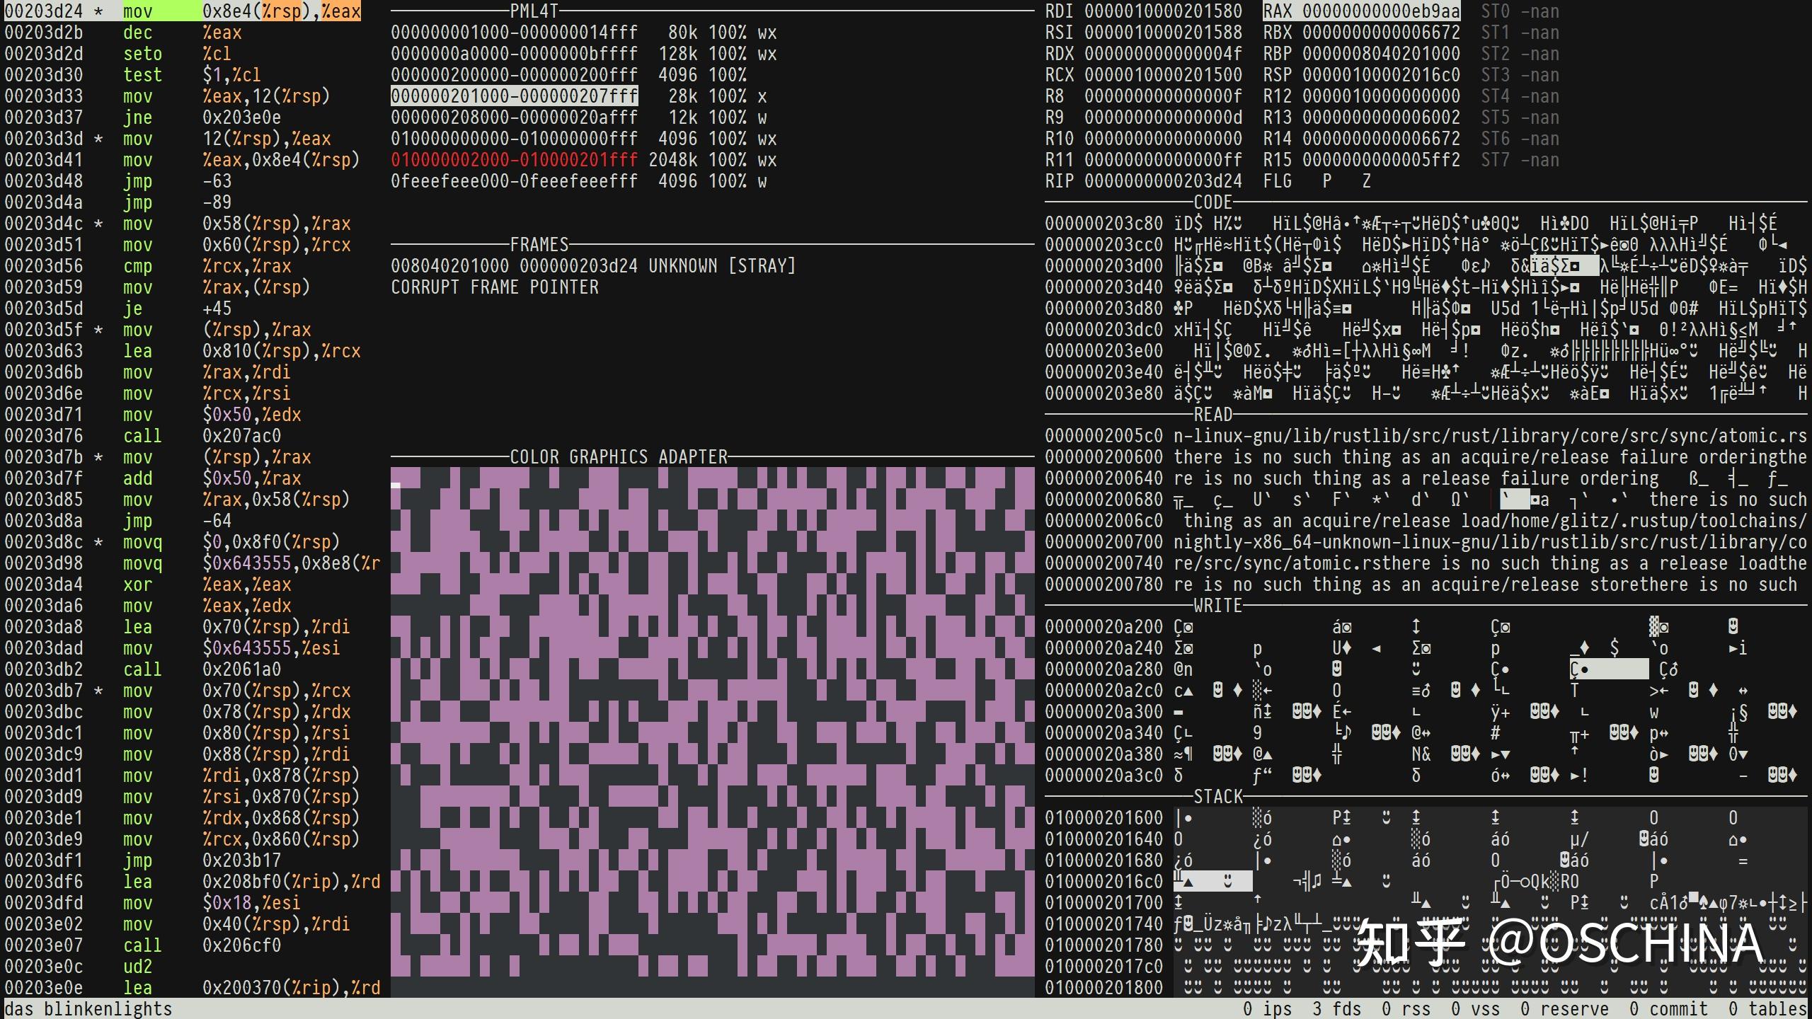Select the RDI register value
This screenshot has width=1812, height=1019.
click(x=1164, y=11)
